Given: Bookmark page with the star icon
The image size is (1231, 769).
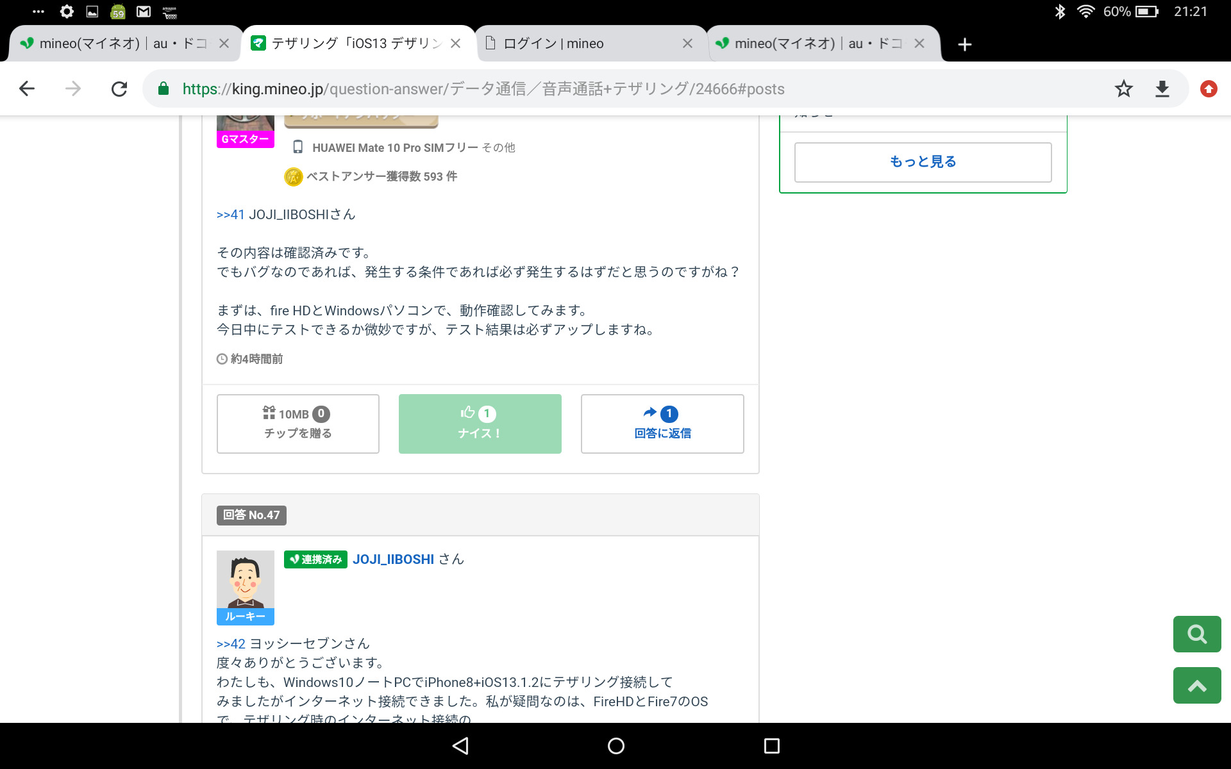Looking at the screenshot, I should click(1123, 88).
